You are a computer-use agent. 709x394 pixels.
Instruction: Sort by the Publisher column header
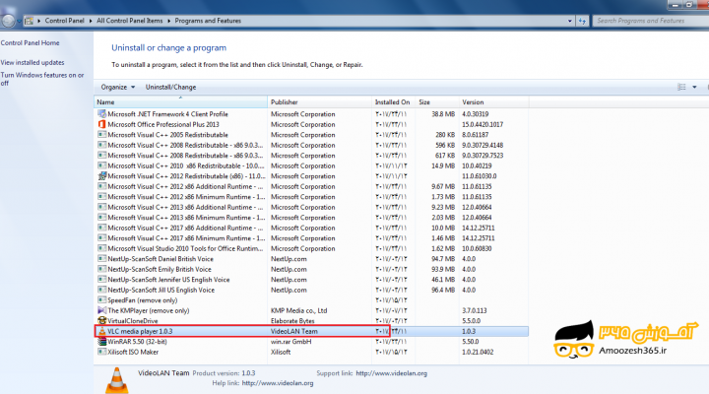click(319, 102)
